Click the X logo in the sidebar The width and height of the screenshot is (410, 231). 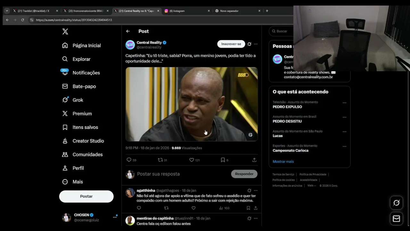[65, 31]
